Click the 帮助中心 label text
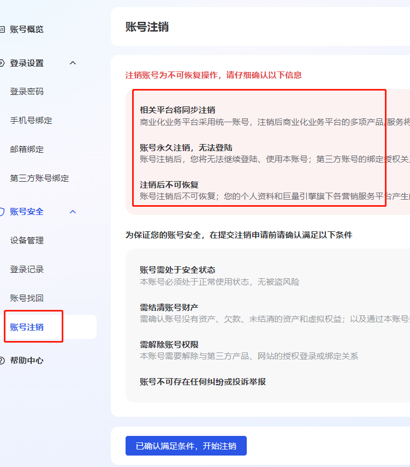The image size is (410, 467). coord(27,361)
